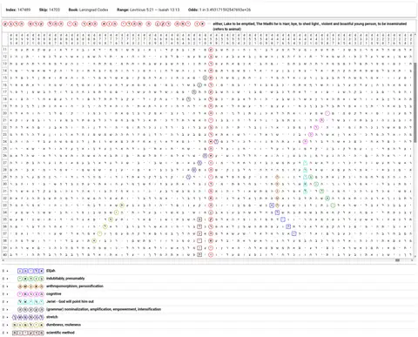The image size is (418, 337).
Task: Click the handle icon on the Elijah row
Action: pyautogui.click(x=3, y=271)
